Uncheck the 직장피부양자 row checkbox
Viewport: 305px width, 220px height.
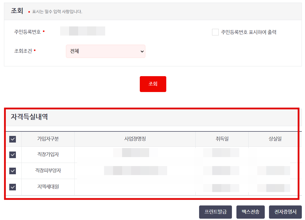point(13,171)
